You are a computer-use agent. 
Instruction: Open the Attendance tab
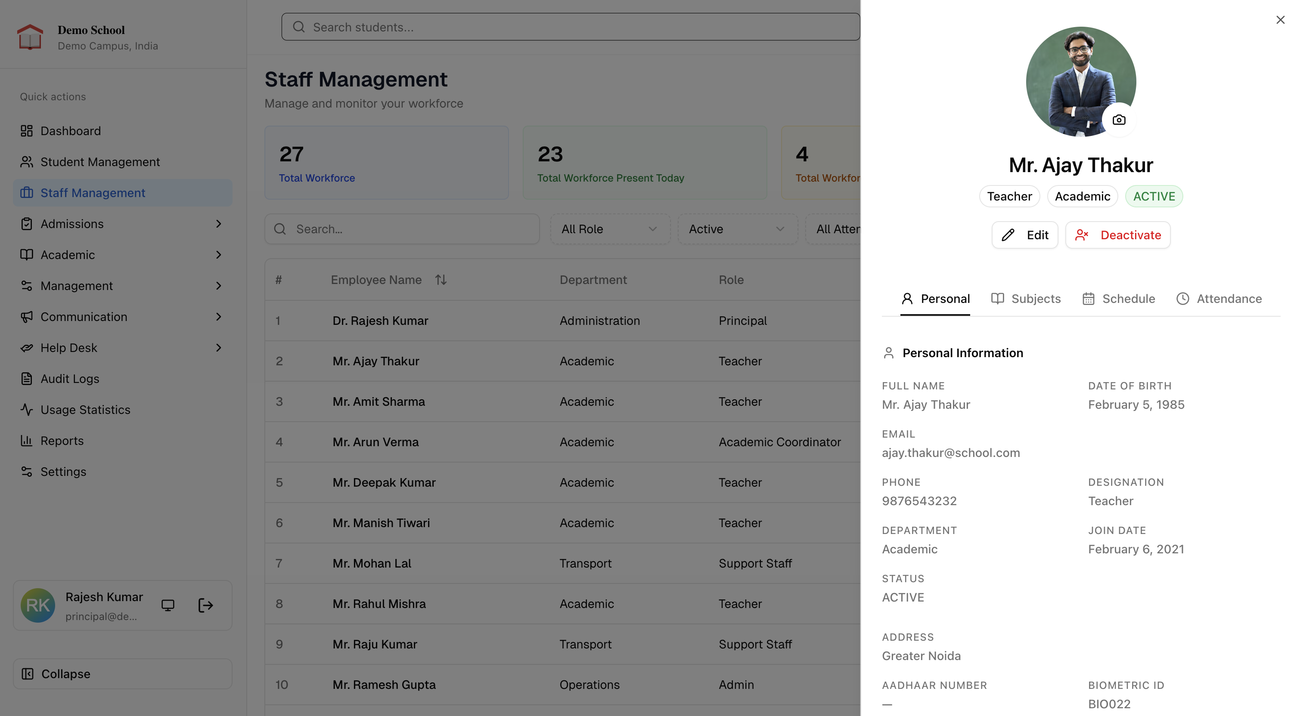pos(1219,299)
